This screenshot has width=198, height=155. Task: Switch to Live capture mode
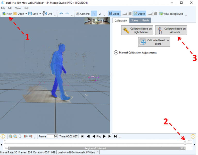(47, 14)
